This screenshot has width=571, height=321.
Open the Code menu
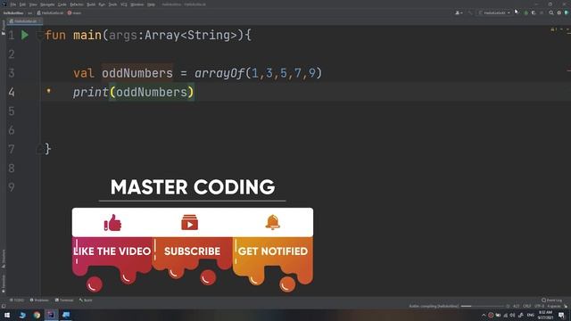tap(62, 4)
